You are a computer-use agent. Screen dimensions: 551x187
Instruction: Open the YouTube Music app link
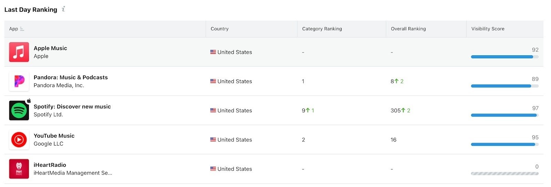[54, 136]
